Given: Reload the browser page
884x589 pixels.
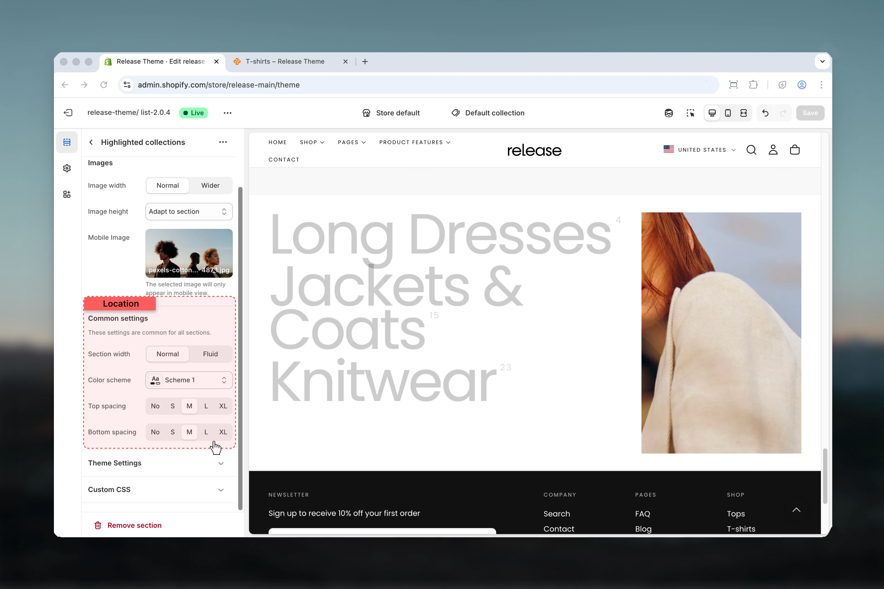Looking at the screenshot, I should [104, 85].
